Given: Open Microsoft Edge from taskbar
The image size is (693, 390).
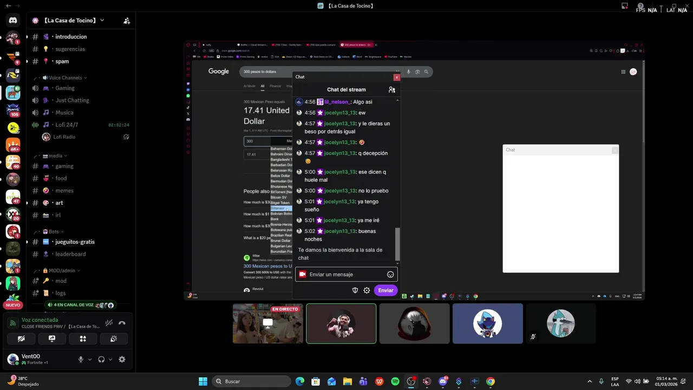Looking at the screenshot, I should pyautogui.click(x=300, y=381).
